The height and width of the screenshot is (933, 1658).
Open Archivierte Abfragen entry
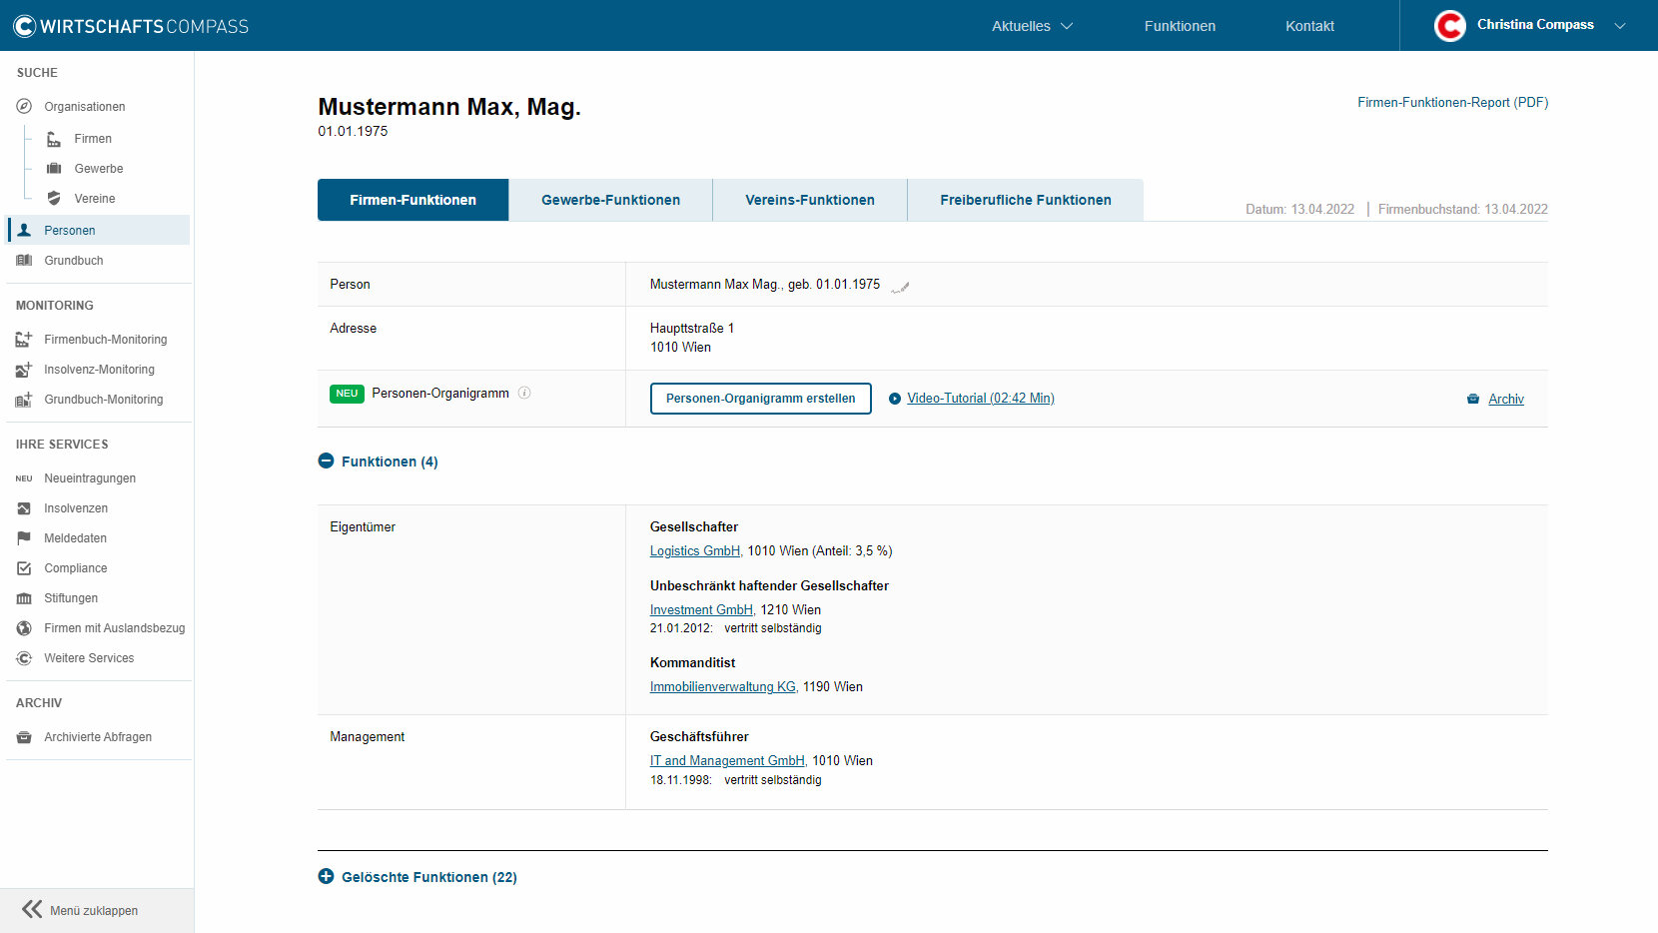click(x=98, y=737)
